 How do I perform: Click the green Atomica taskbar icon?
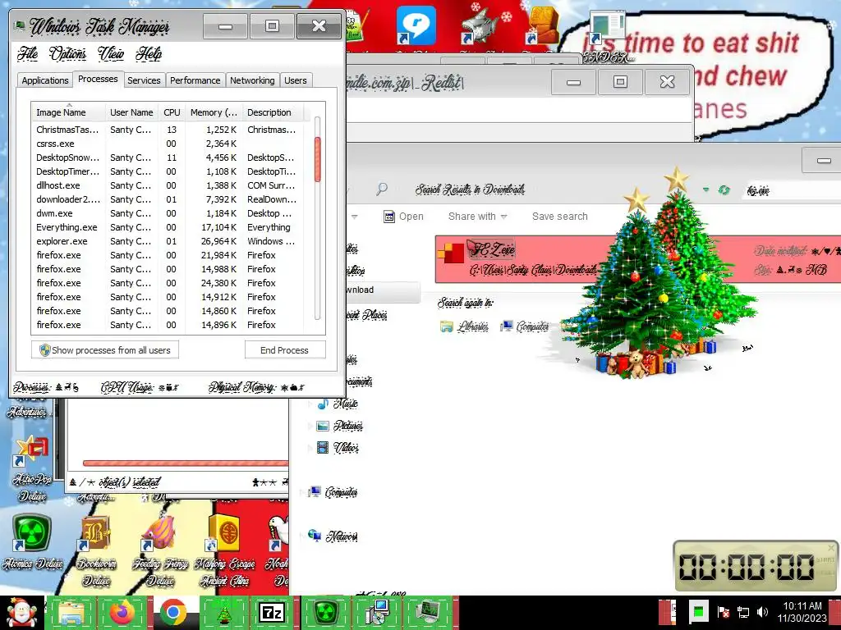pyautogui.click(x=325, y=613)
